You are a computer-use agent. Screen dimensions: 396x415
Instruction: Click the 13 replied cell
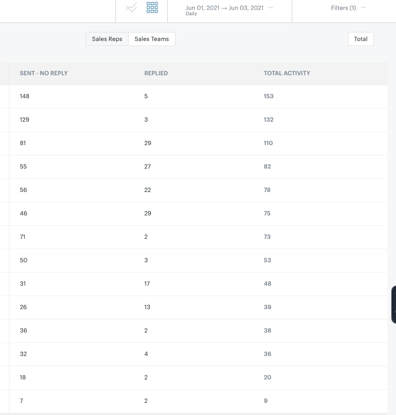[x=147, y=307]
